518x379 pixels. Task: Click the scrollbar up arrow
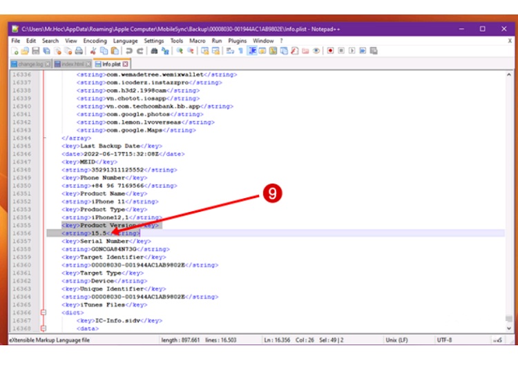point(509,75)
